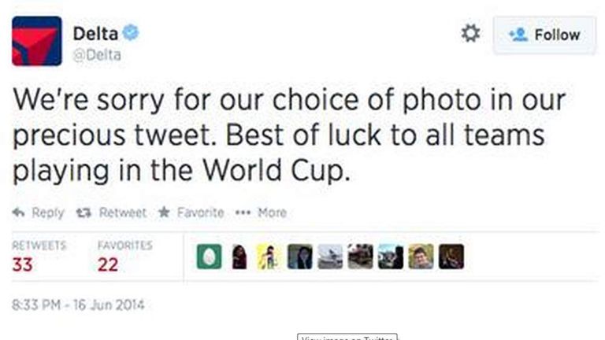Click the green egg default avatar
Viewport: 605px width, 340px height.
pyautogui.click(x=209, y=257)
